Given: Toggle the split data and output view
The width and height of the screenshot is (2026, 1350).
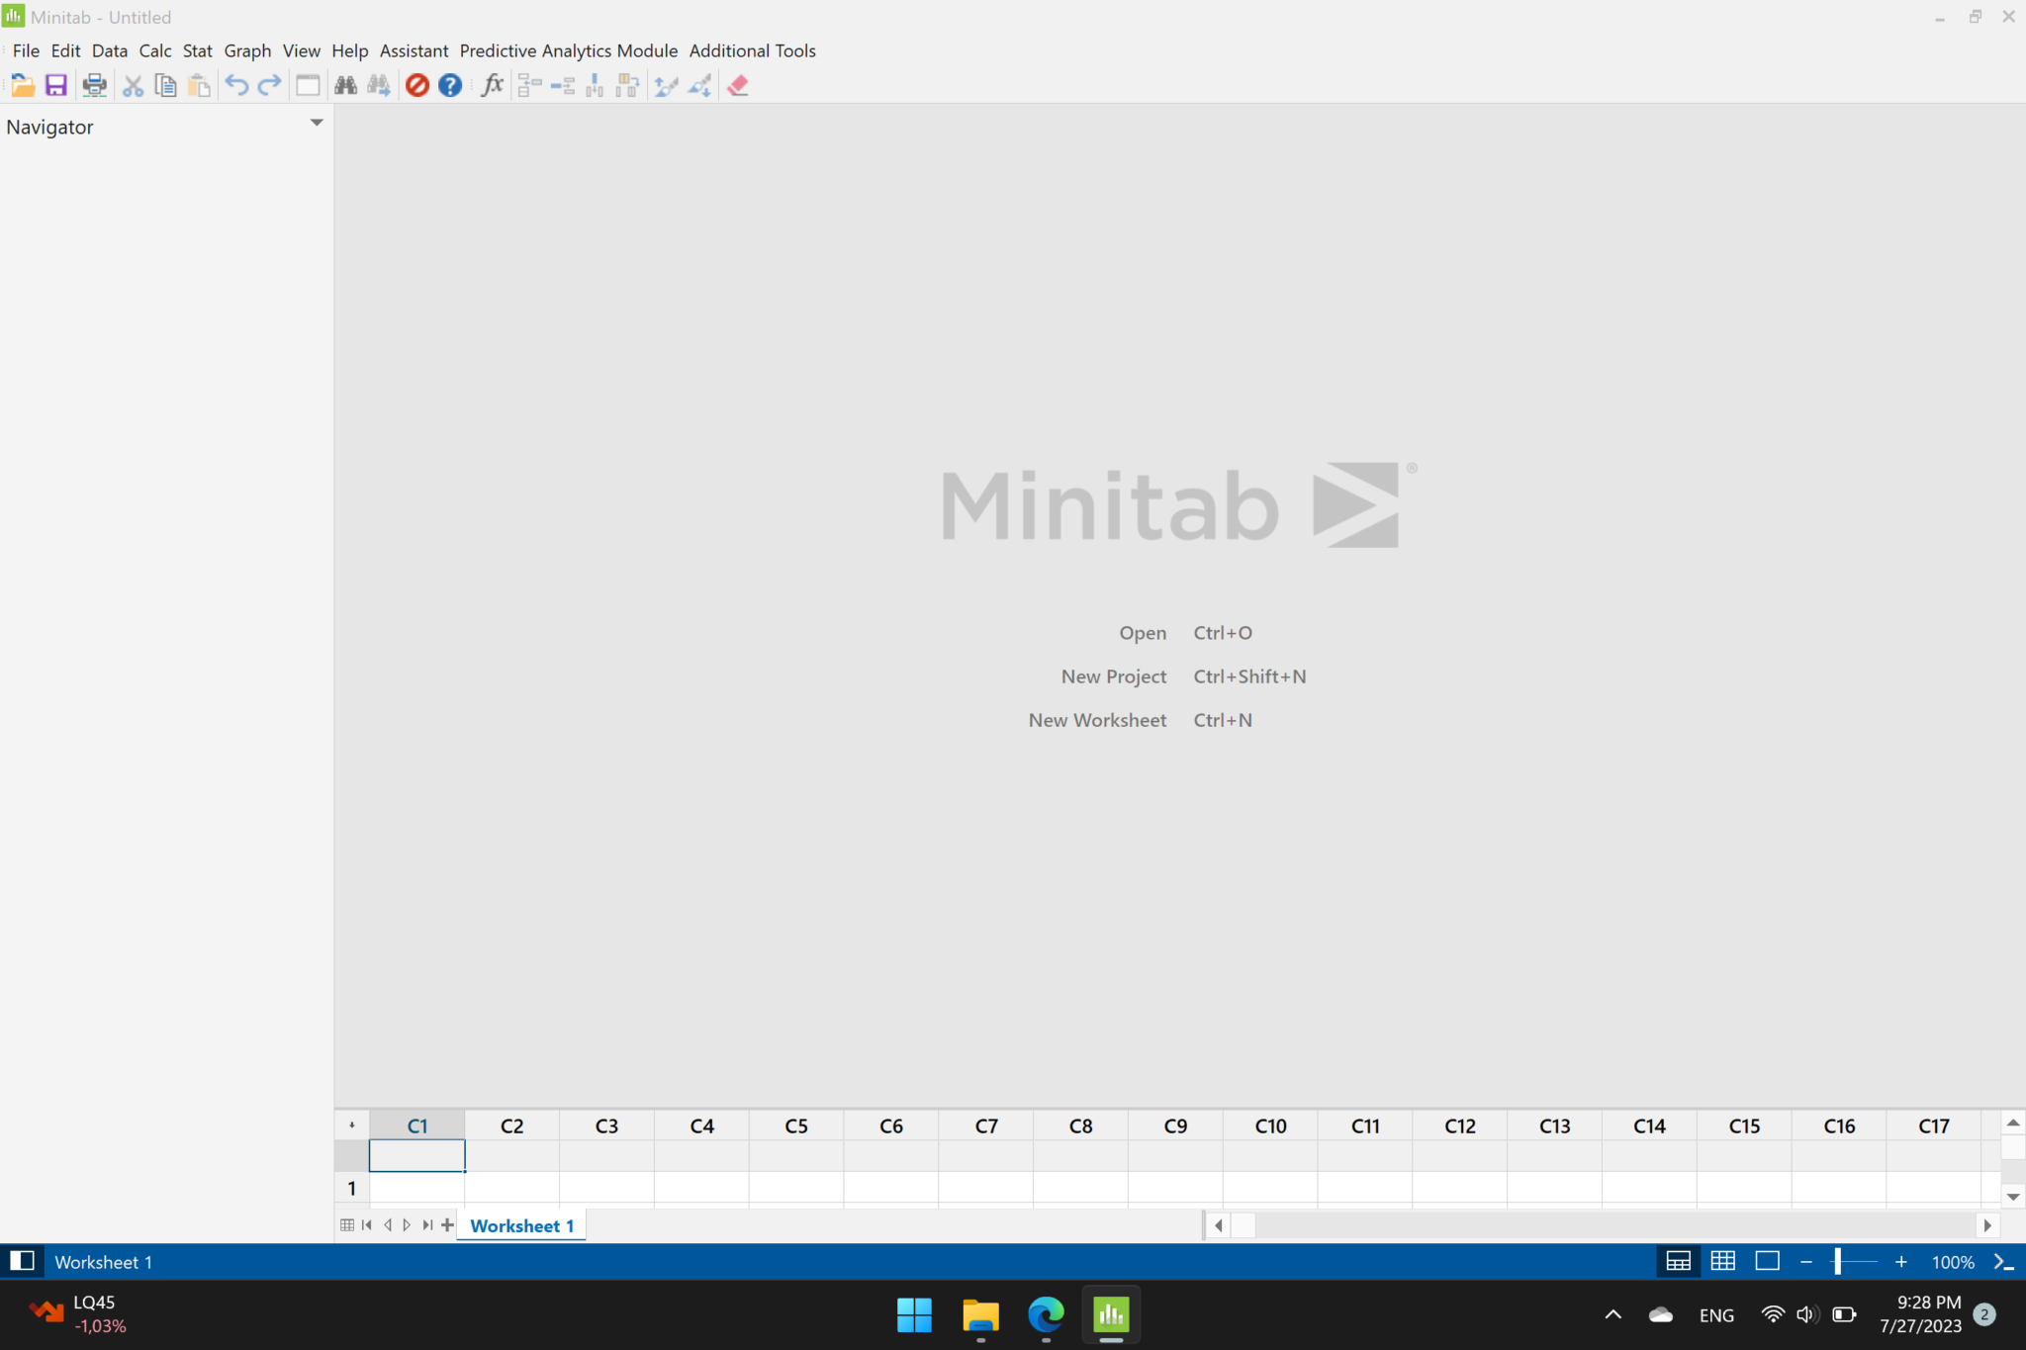Looking at the screenshot, I should [1678, 1261].
